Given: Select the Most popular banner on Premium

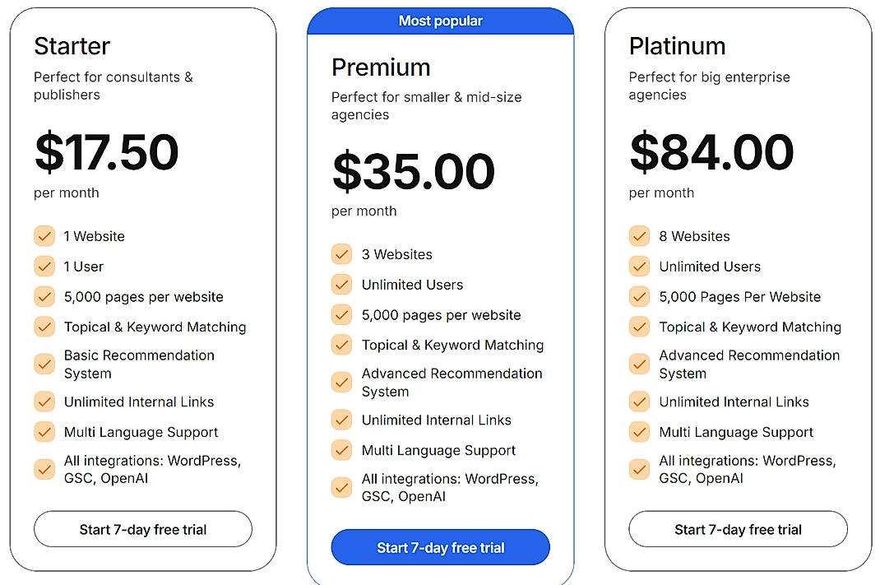Looking at the screenshot, I should pyautogui.click(x=440, y=21).
